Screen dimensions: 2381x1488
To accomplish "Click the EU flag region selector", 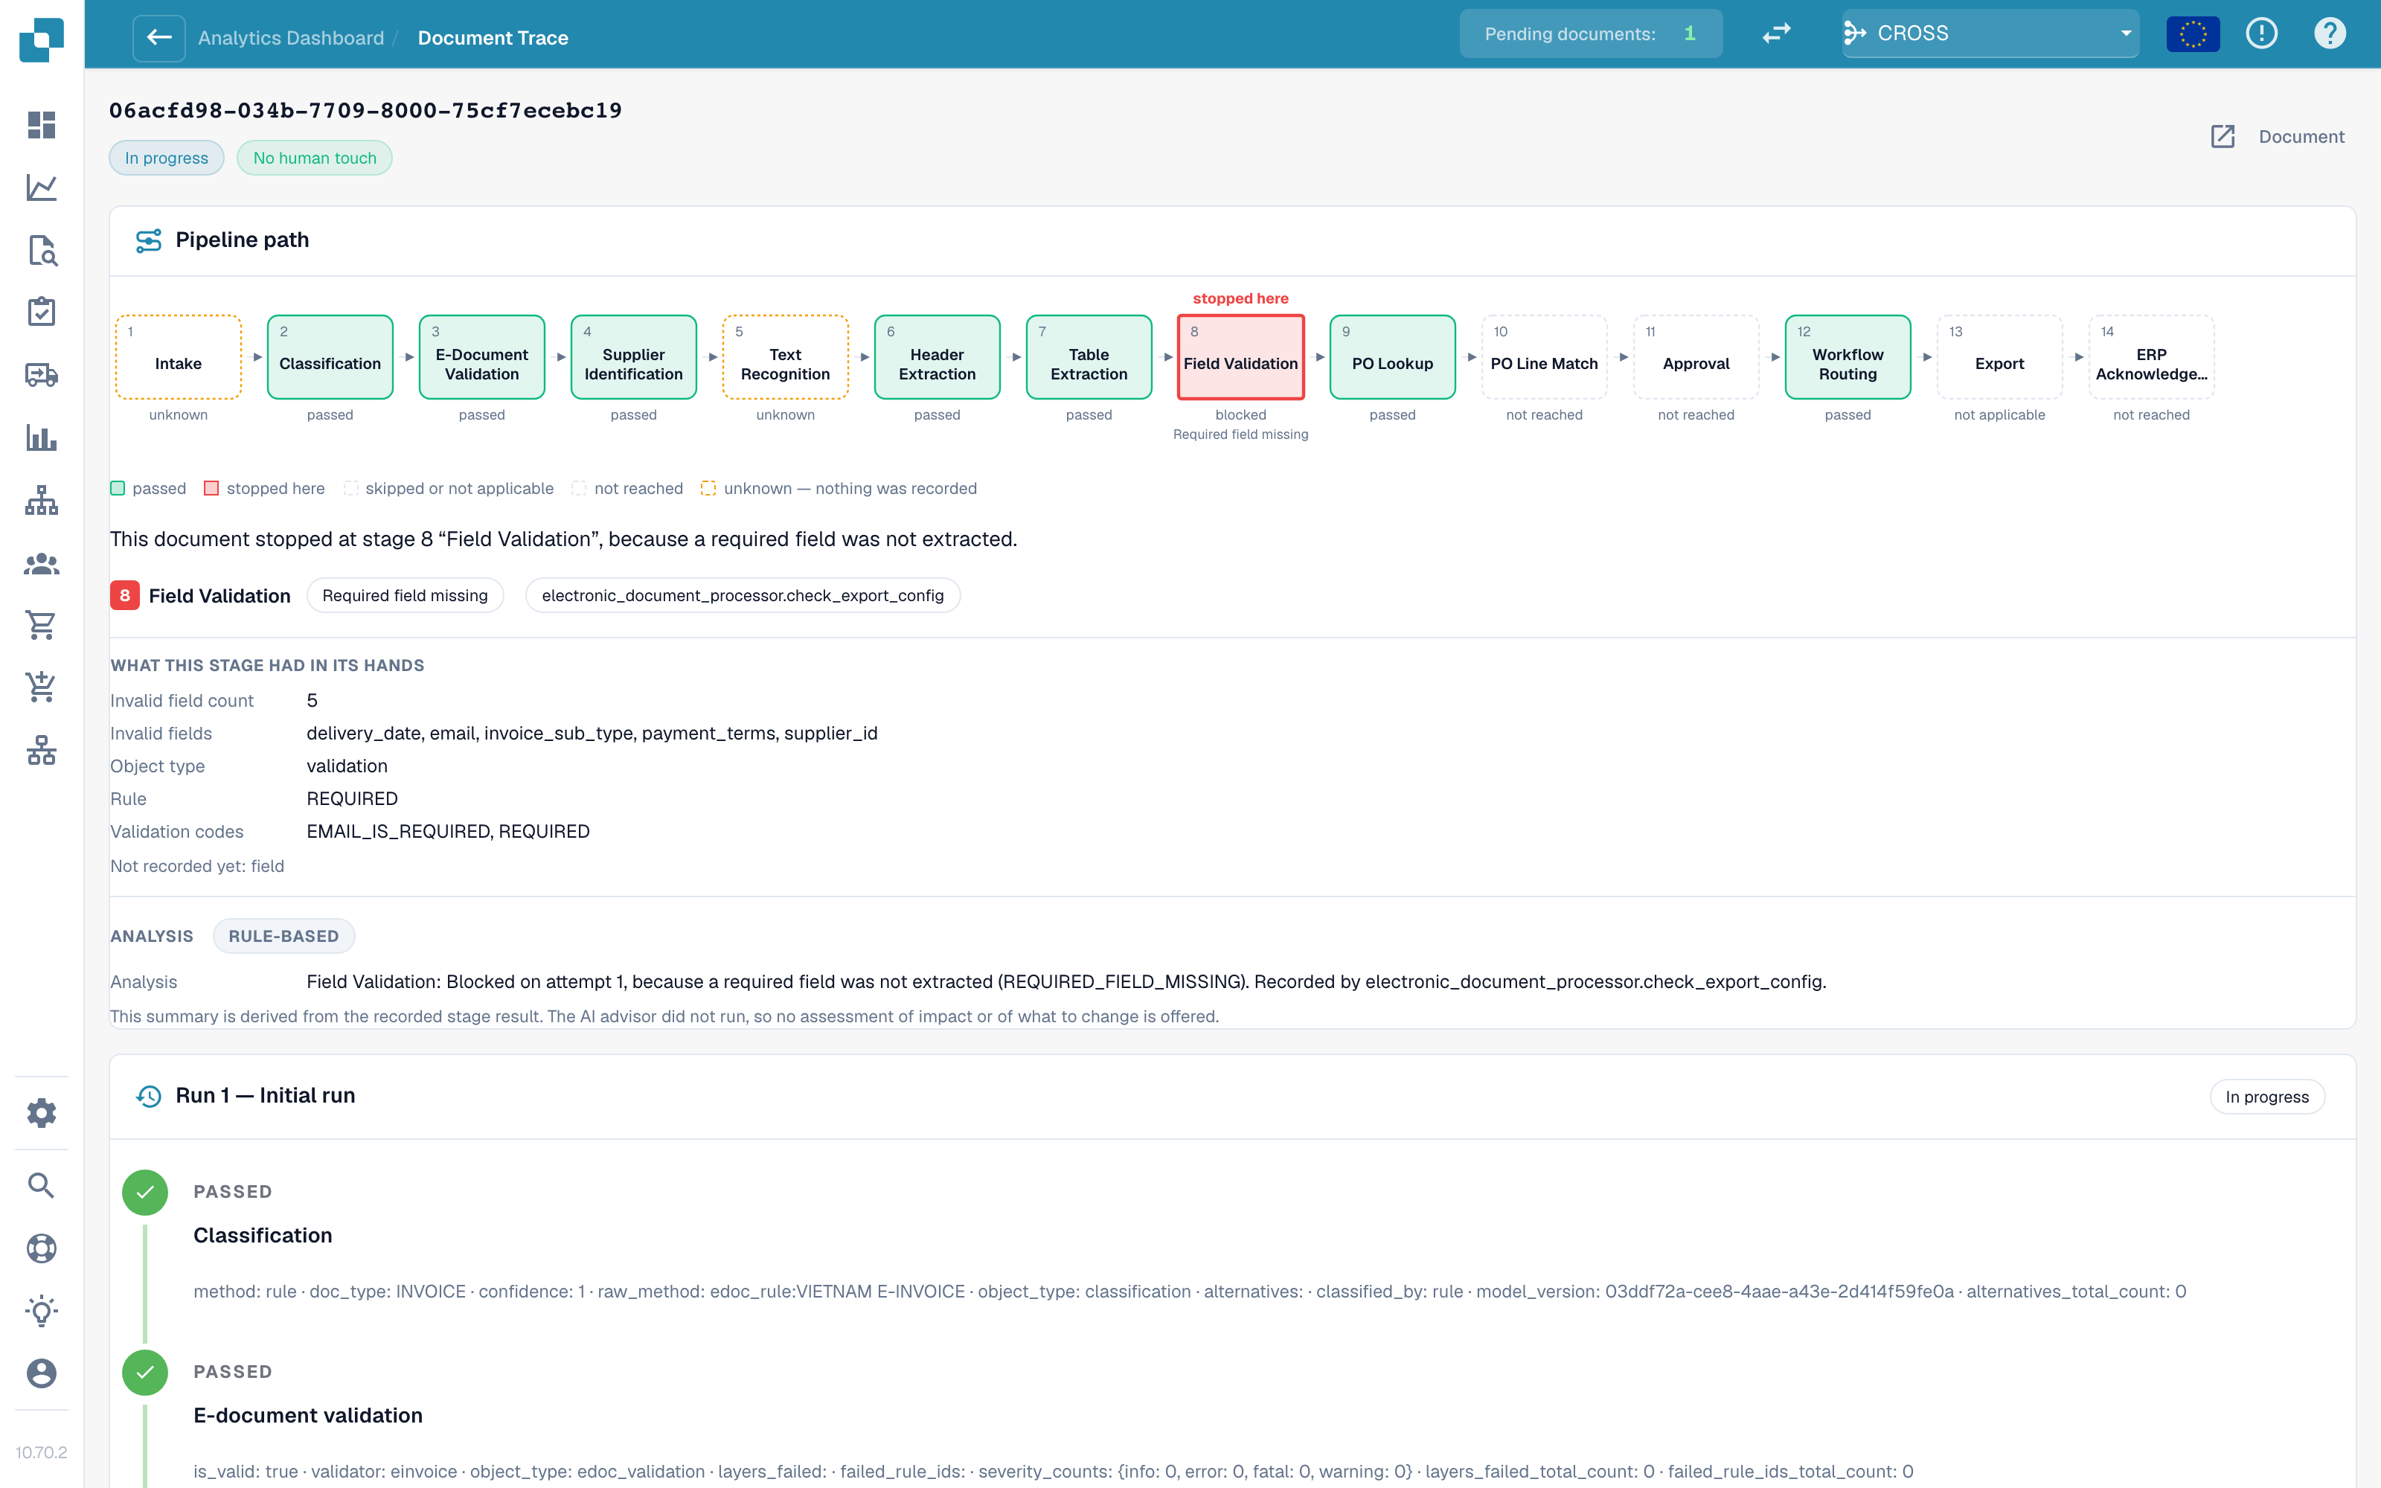I will click(x=2193, y=33).
